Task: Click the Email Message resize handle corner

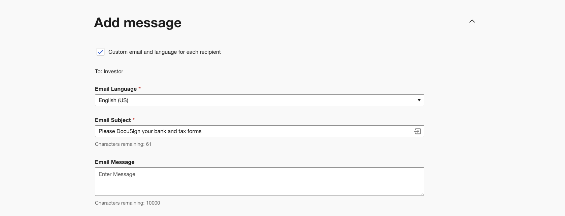Action: pyautogui.click(x=422, y=194)
